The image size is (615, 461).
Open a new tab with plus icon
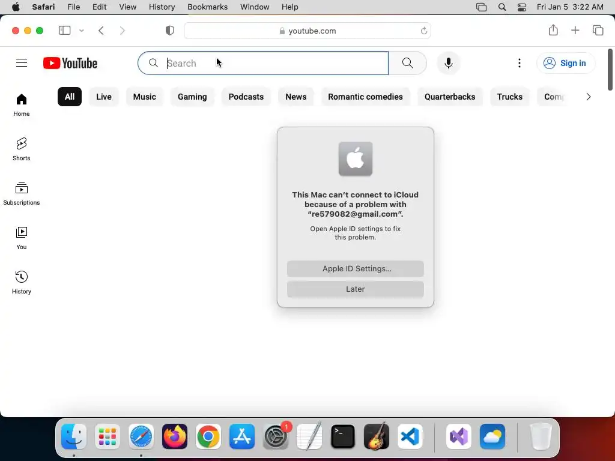click(575, 30)
